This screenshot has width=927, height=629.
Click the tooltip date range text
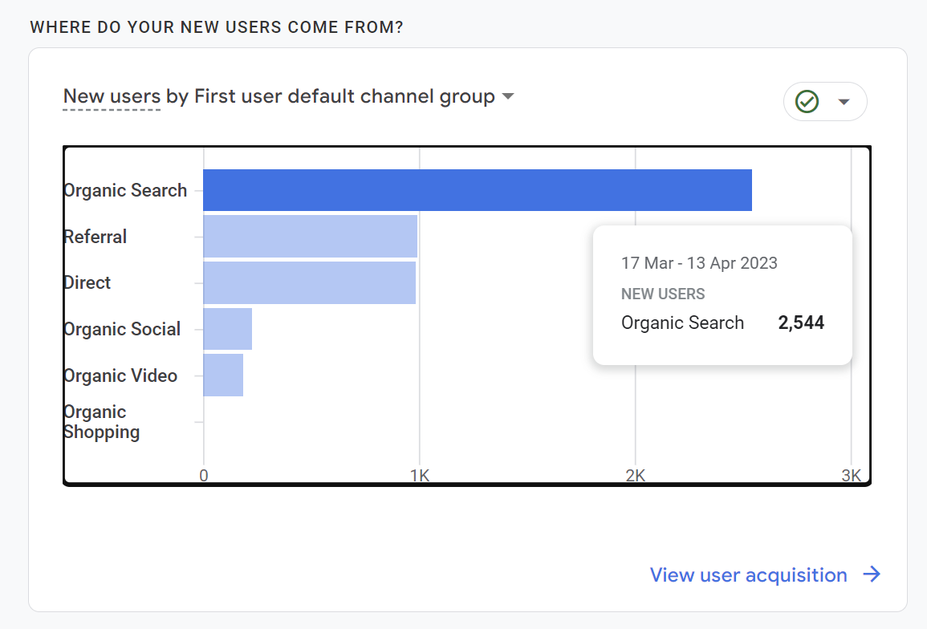[x=699, y=263]
